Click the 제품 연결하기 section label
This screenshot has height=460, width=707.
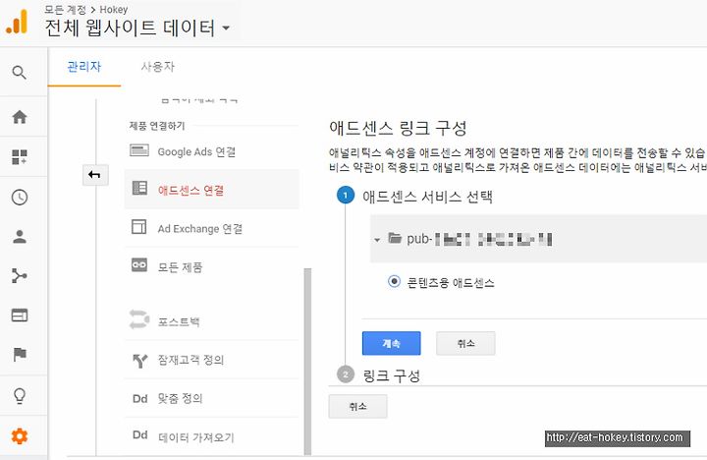tap(157, 126)
